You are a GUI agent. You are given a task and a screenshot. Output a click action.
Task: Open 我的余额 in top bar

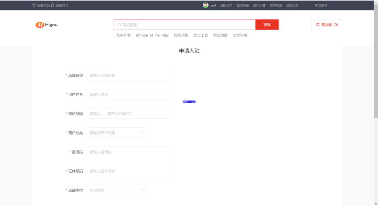pos(243,5)
